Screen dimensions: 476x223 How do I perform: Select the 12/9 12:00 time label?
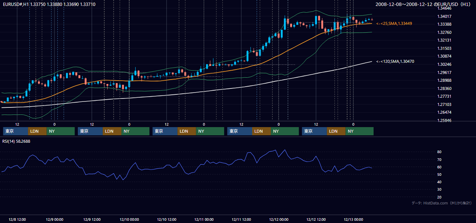92,219
